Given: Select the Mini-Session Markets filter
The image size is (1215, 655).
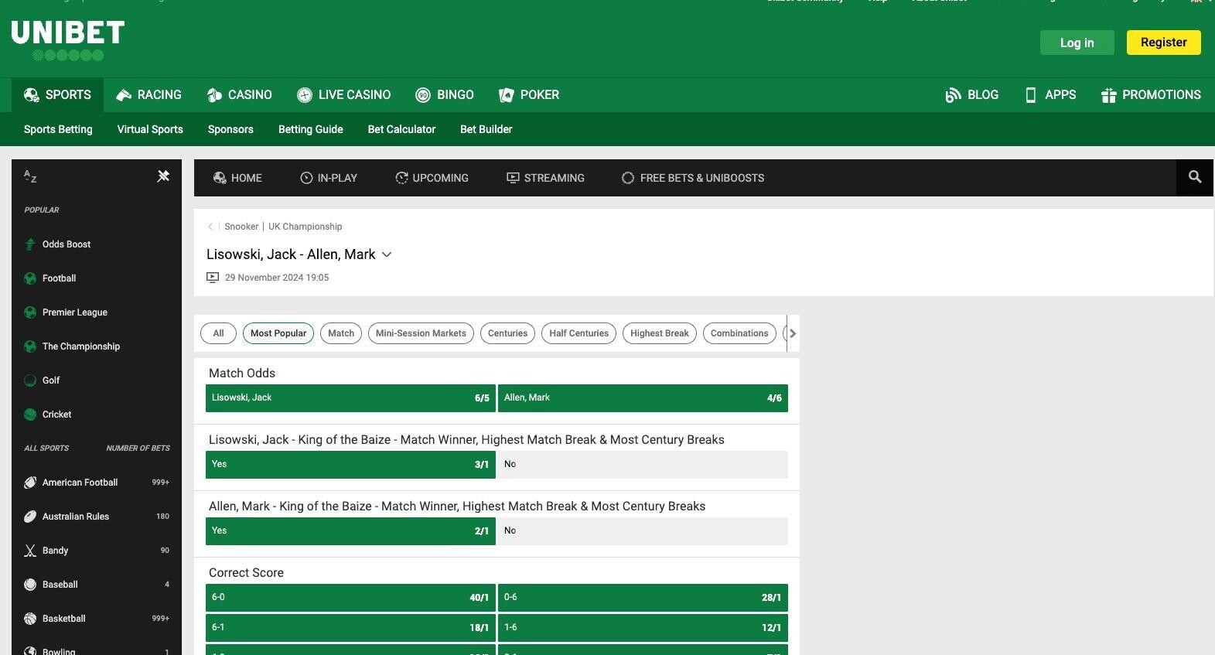Looking at the screenshot, I should (x=421, y=333).
